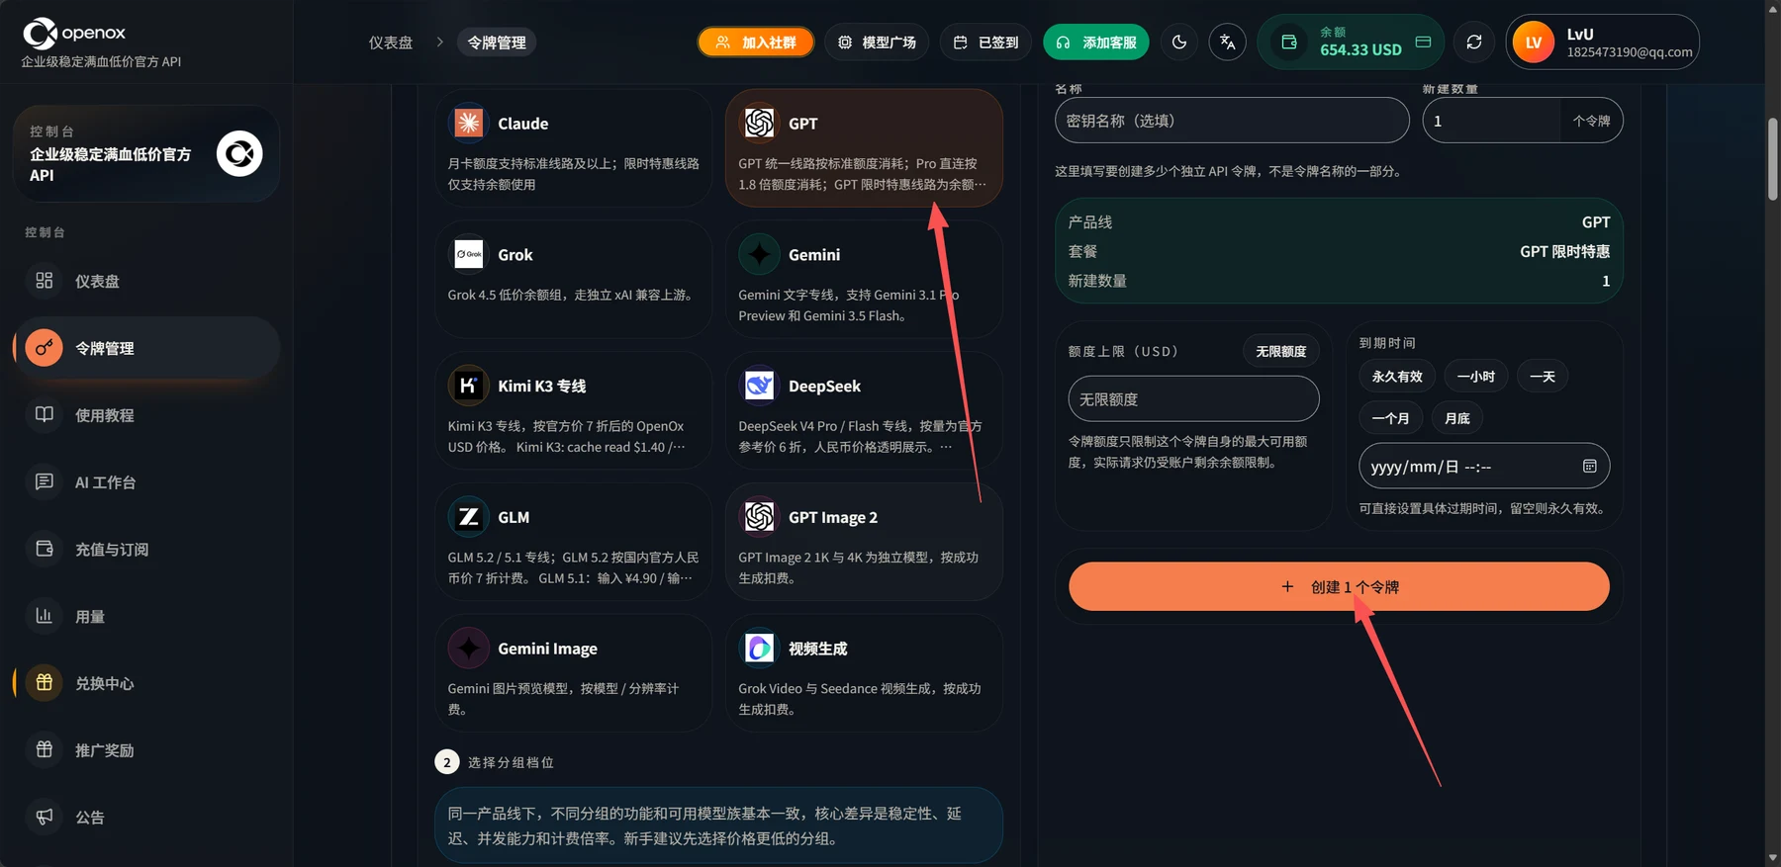Click the refresh balance icon

1474,43
